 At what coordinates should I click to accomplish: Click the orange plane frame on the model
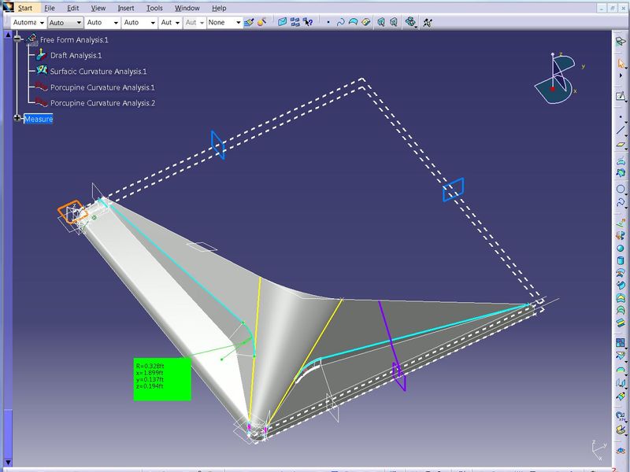point(72,212)
